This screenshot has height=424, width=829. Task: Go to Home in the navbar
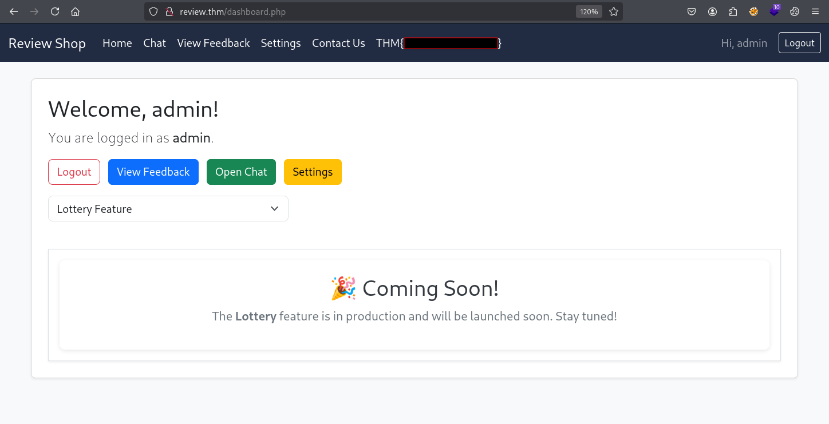(117, 43)
